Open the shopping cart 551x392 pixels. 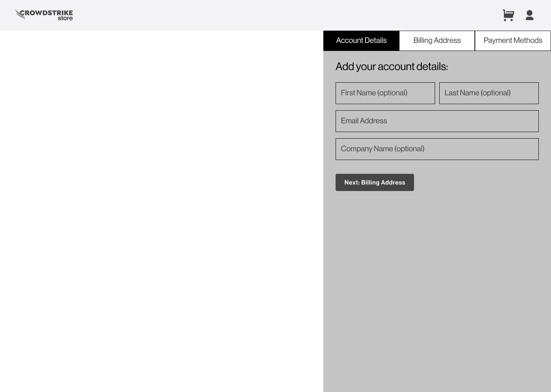tap(508, 15)
